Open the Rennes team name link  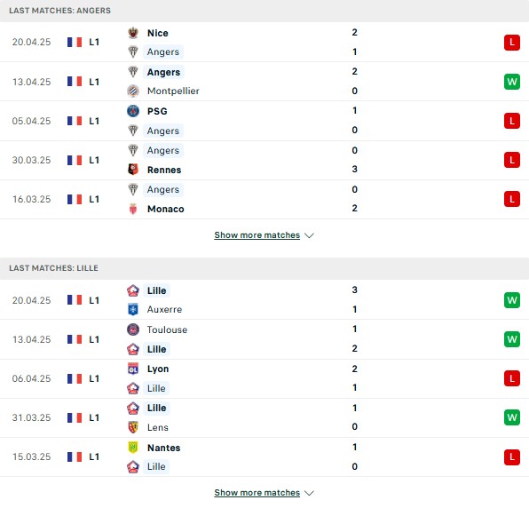pos(164,170)
